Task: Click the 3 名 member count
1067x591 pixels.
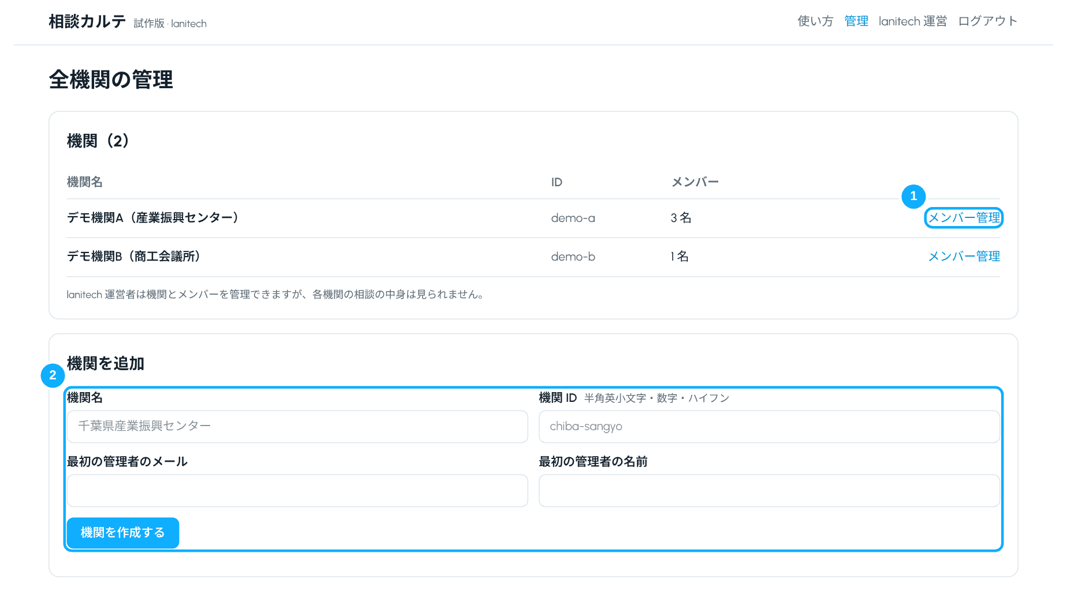Action: pos(681,218)
